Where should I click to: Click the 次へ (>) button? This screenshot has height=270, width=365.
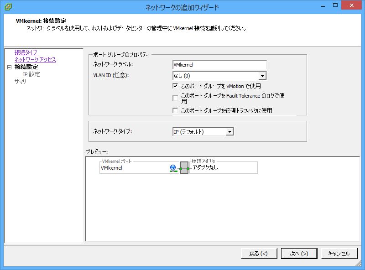[x=299, y=254]
